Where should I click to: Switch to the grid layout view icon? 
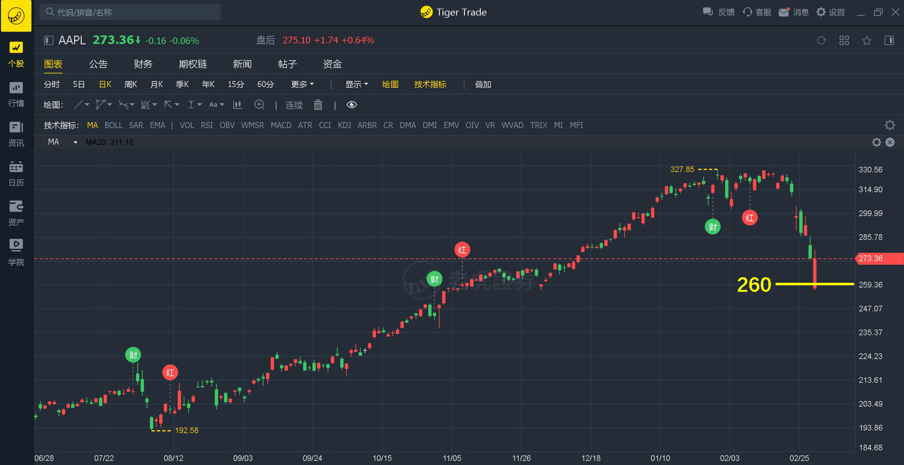point(844,41)
